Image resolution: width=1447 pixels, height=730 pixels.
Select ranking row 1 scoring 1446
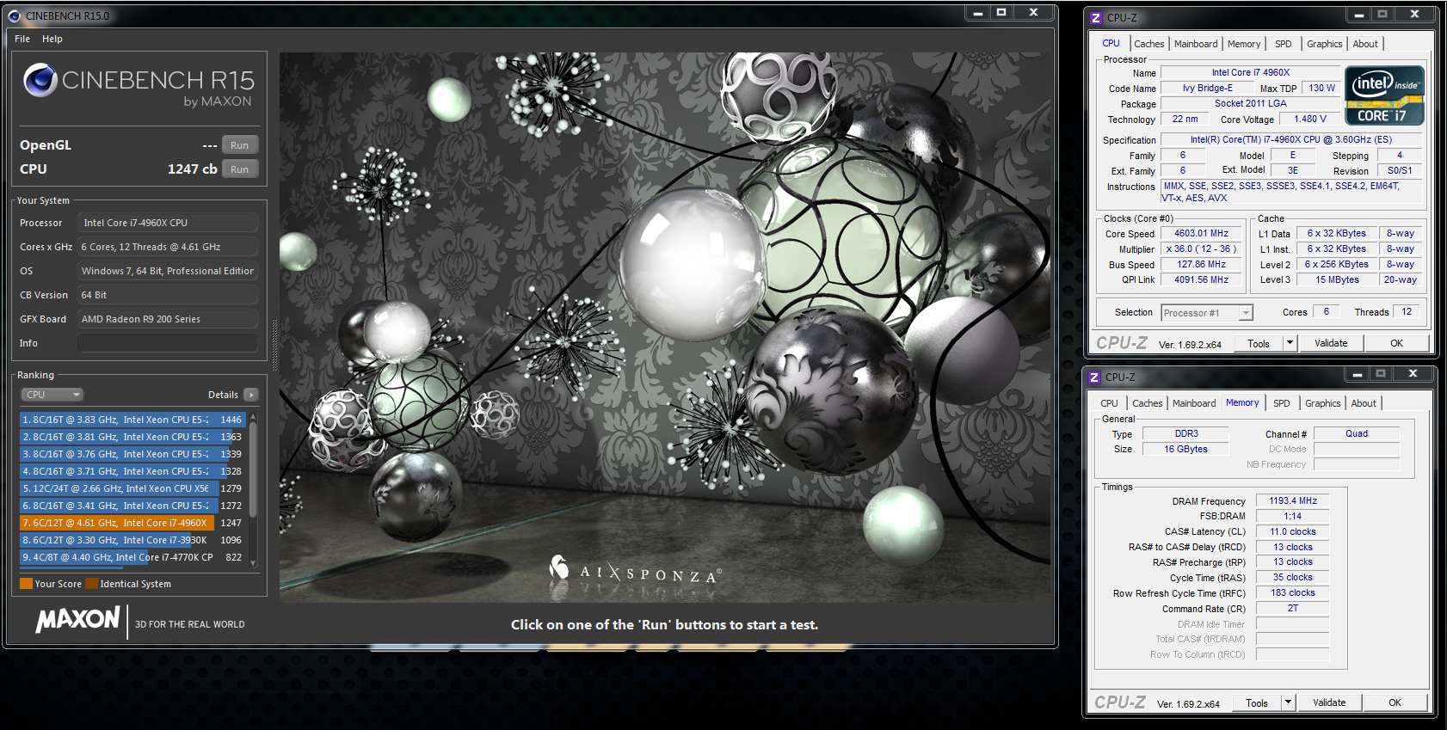tap(132, 420)
